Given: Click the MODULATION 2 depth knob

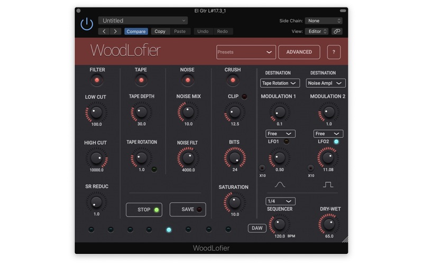Looking at the screenshot, I should point(328,112).
